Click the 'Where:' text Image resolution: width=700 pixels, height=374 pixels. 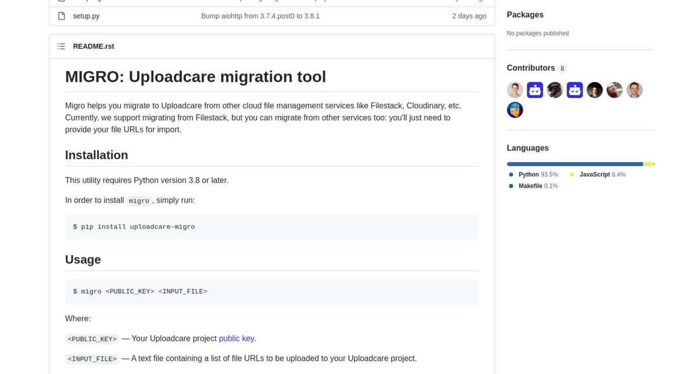pyautogui.click(x=78, y=319)
